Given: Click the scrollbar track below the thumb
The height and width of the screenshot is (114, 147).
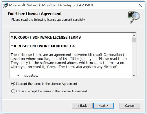Looking at the screenshot, I should [x=134, y=58].
